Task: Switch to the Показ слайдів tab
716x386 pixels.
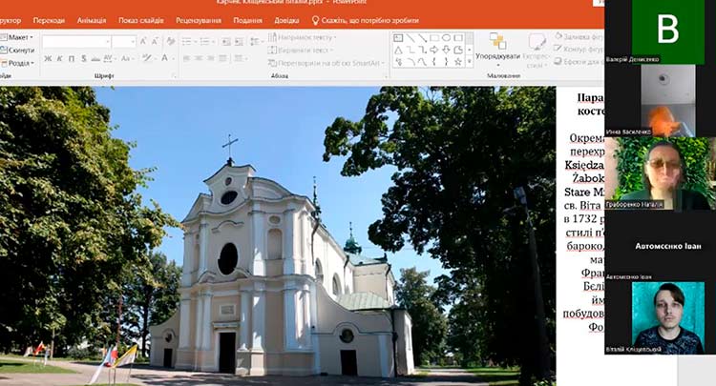Action: (x=141, y=19)
